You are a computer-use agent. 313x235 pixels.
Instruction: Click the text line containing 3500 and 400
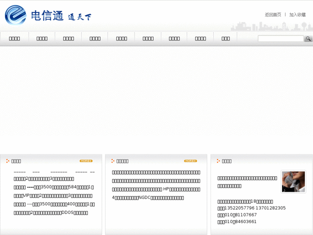tap(54, 204)
